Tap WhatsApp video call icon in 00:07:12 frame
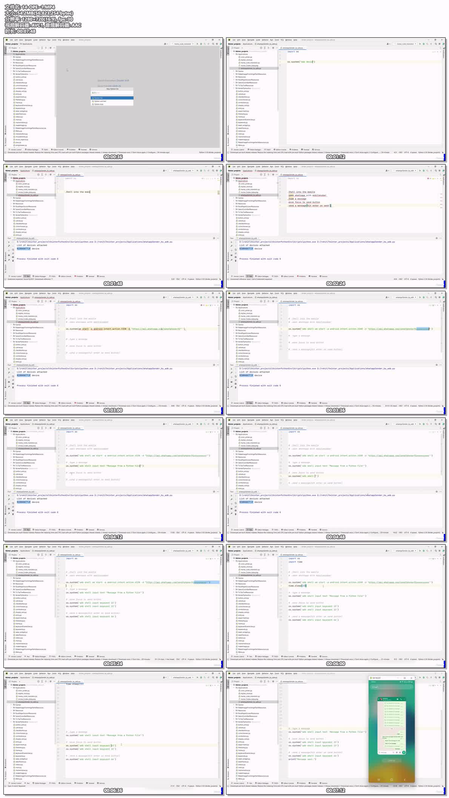Viewport: 449px width, 798px height. click(x=397, y=699)
